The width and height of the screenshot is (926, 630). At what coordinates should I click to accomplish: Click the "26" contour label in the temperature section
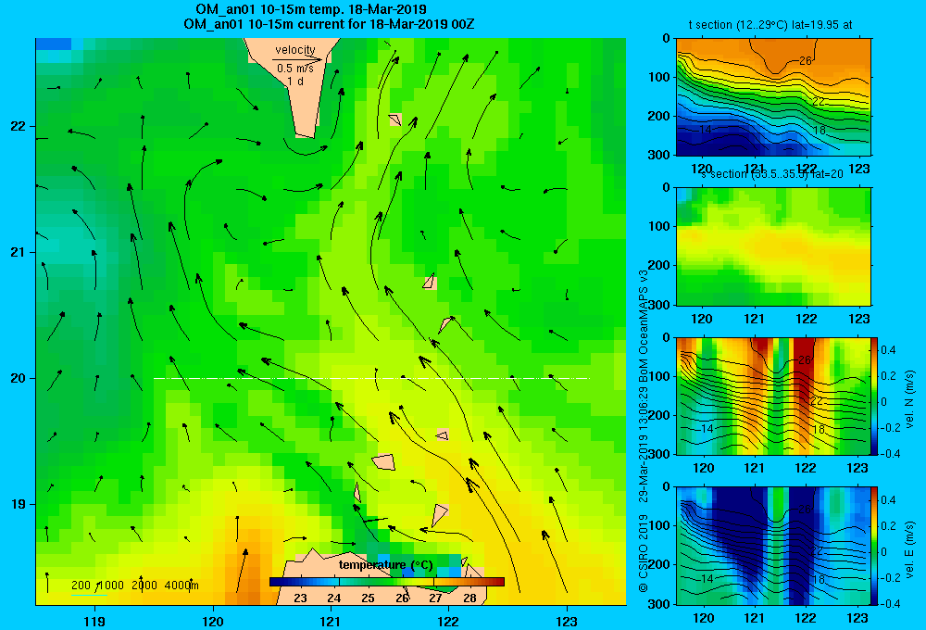(x=805, y=60)
